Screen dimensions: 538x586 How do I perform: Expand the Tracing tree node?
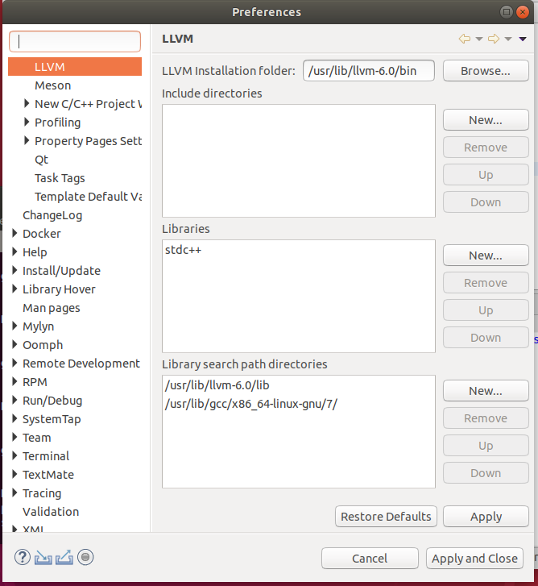coord(14,492)
